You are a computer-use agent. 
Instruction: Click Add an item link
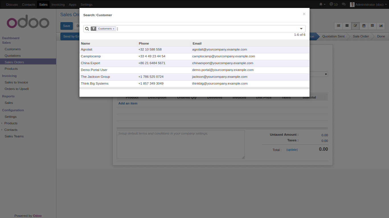[128, 103]
